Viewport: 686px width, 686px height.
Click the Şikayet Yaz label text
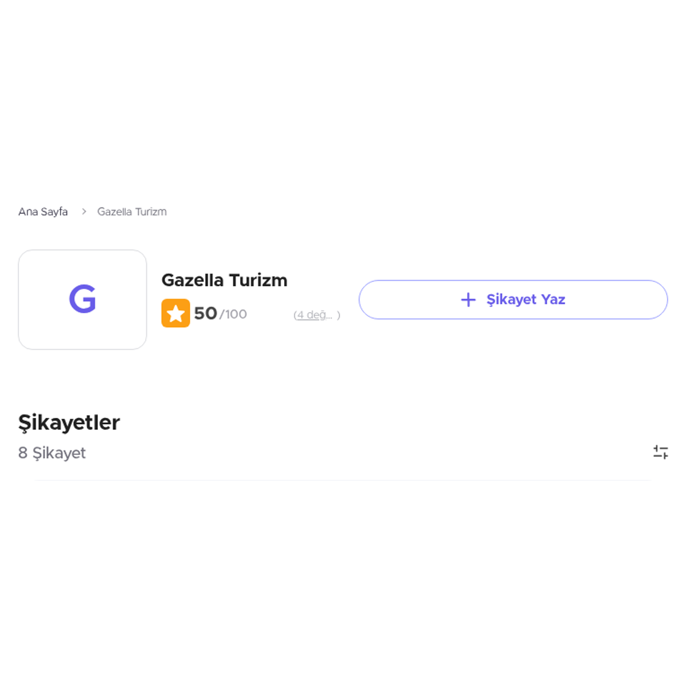(526, 300)
